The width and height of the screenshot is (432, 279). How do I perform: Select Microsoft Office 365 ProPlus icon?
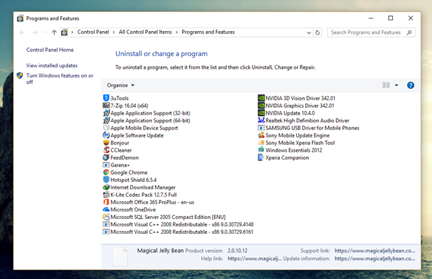[x=106, y=202]
